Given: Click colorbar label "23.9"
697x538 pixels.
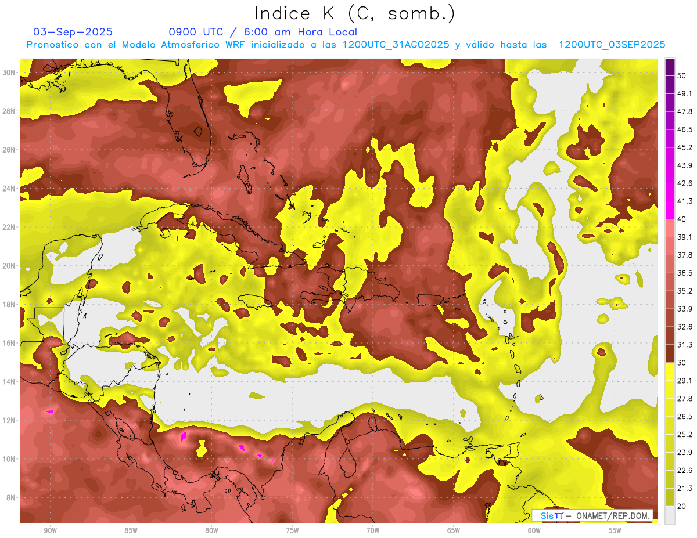Looking at the screenshot, I should [x=685, y=452].
